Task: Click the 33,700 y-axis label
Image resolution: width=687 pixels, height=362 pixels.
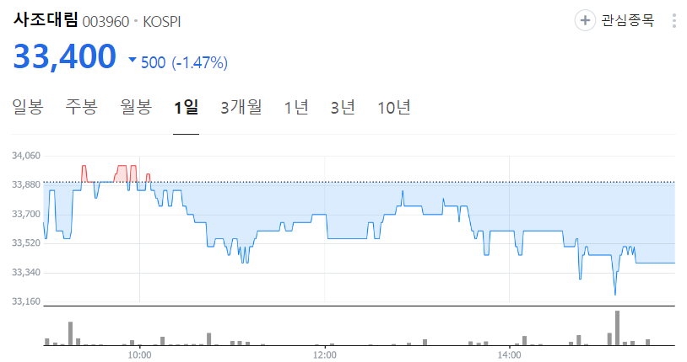Action: (26, 214)
